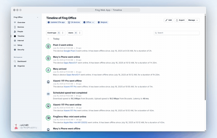Image resolution: width=217 pixels, height=138 pixels.
Task: Click the Today timeline marker dot
Action: coord(48,39)
